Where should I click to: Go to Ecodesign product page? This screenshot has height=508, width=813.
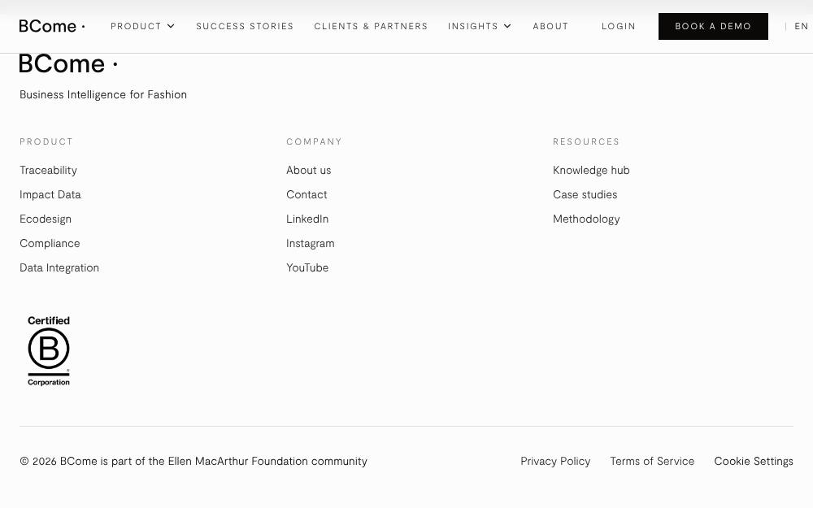tap(46, 219)
